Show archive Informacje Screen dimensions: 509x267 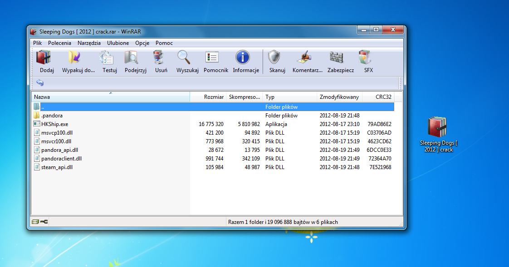coord(243,58)
